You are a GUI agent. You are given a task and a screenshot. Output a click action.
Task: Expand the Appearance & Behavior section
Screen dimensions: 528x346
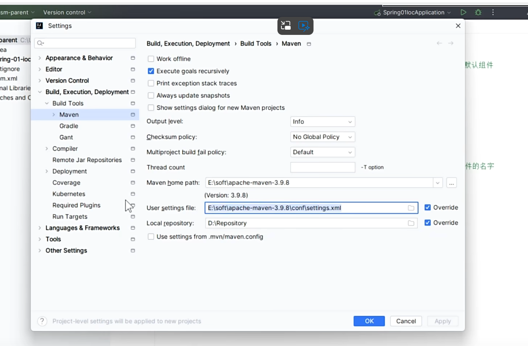(x=40, y=58)
